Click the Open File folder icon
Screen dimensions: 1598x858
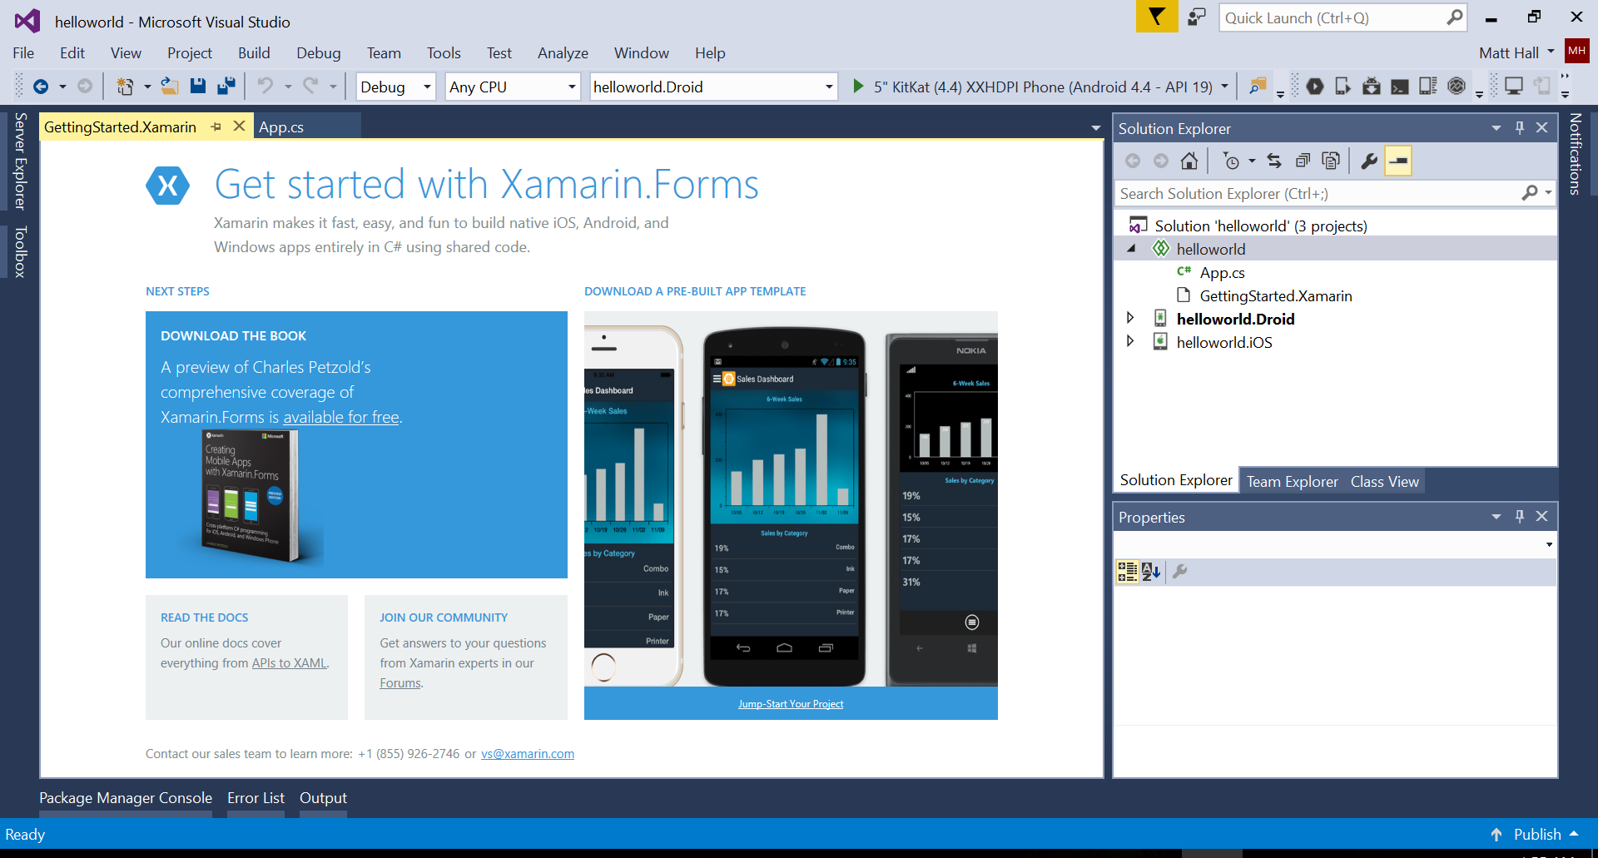(x=170, y=86)
